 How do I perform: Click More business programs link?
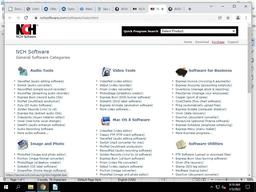point(194,133)
